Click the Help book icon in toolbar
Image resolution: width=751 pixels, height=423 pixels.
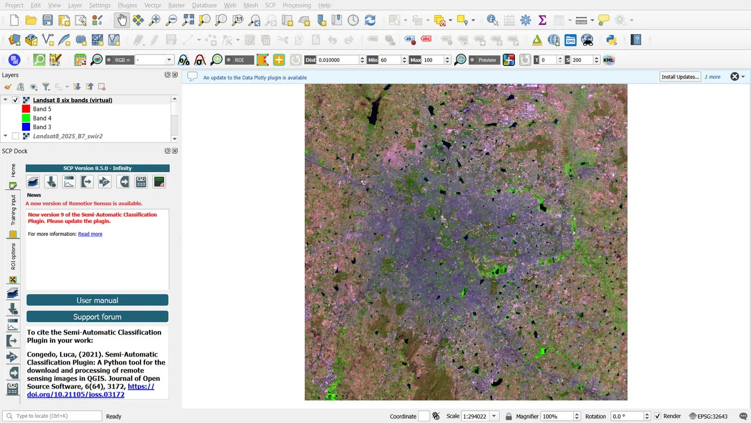pos(636,40)
